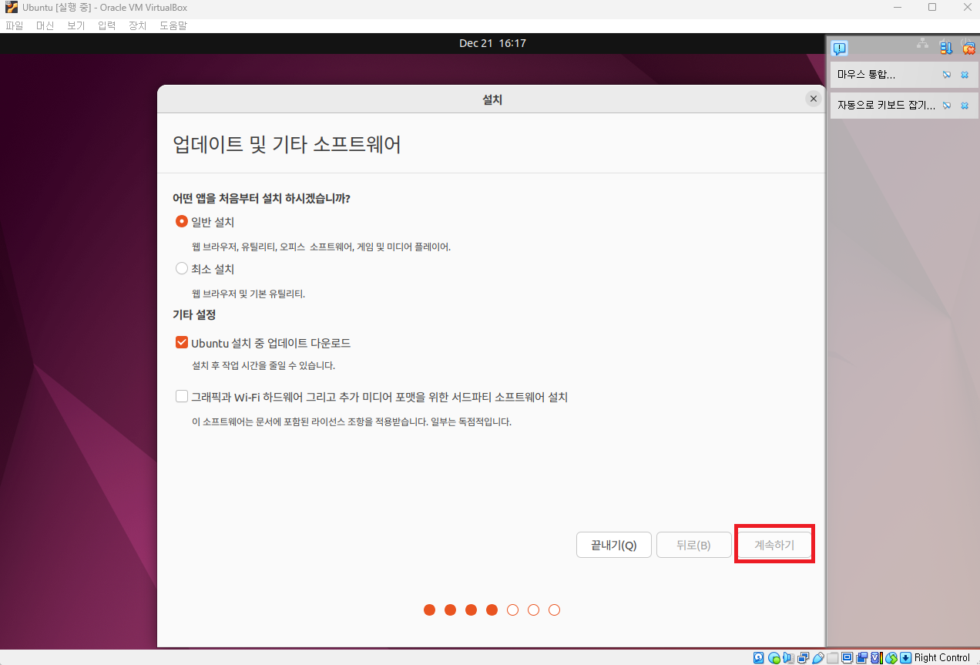The width and height of the screenshot is (980, 665).
Task: Select the 최소 설치 radio button
Action: point(182,269)
